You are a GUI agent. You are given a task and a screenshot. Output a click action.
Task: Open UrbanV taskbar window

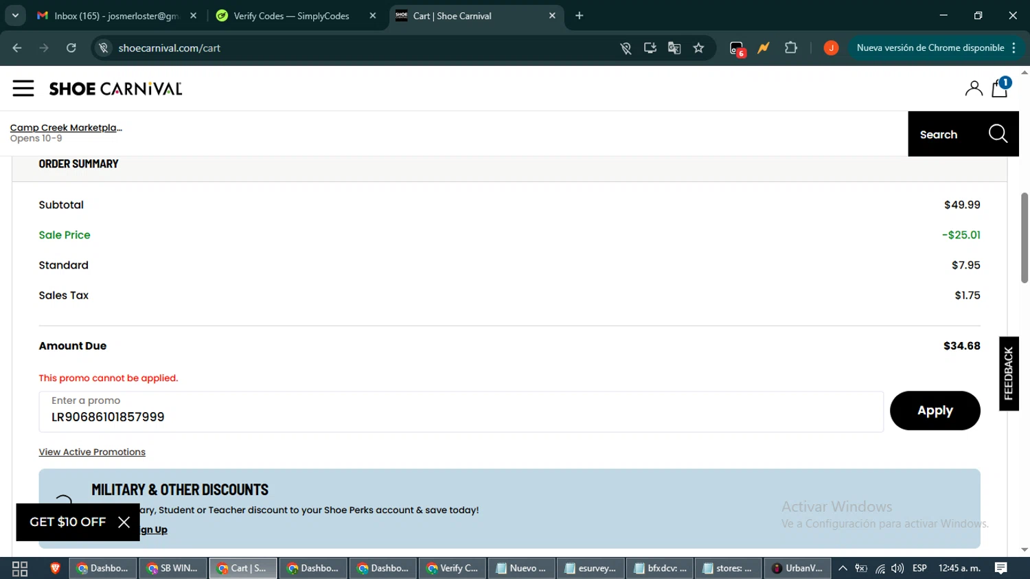pyautogui.click(x=797, y=568)
